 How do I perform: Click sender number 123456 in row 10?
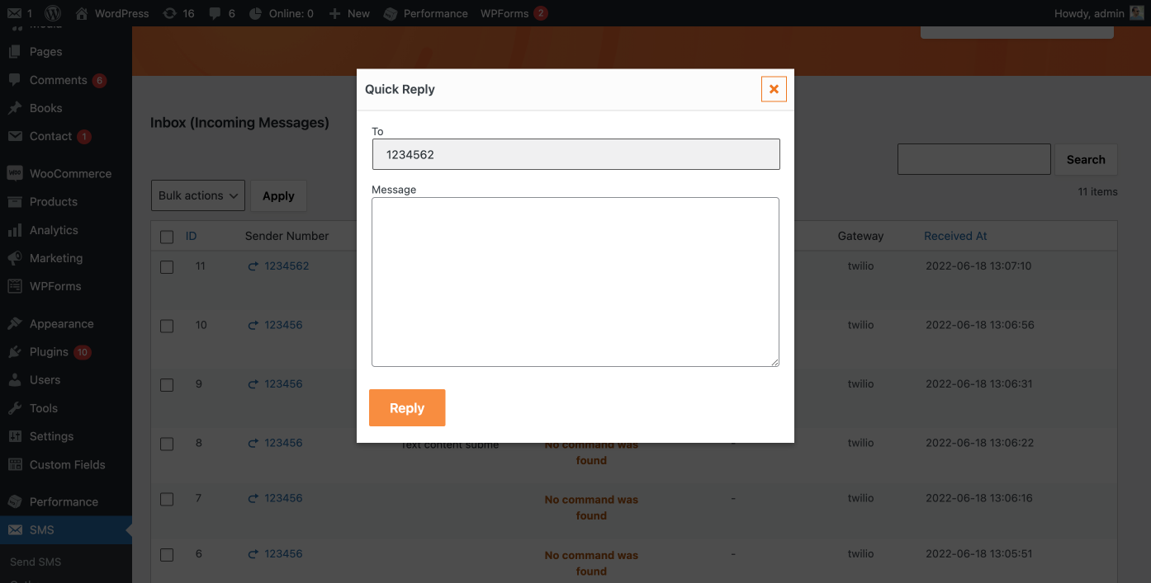pos(283,325)
